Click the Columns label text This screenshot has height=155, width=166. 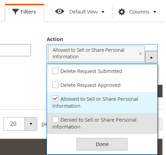pyautogui.click(x=139, y=12)
